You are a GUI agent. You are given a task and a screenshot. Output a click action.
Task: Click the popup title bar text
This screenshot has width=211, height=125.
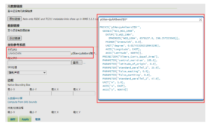tap(114, 19)
